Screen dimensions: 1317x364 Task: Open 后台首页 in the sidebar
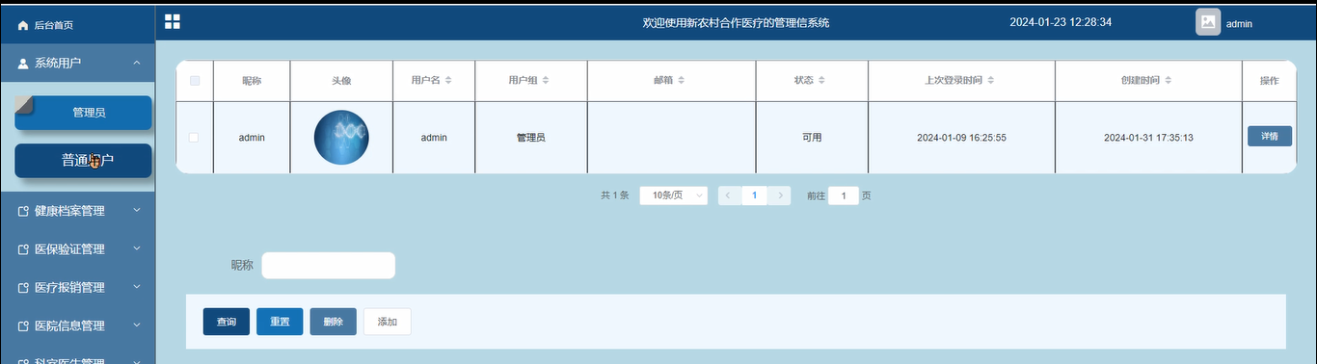pos(77,24)
